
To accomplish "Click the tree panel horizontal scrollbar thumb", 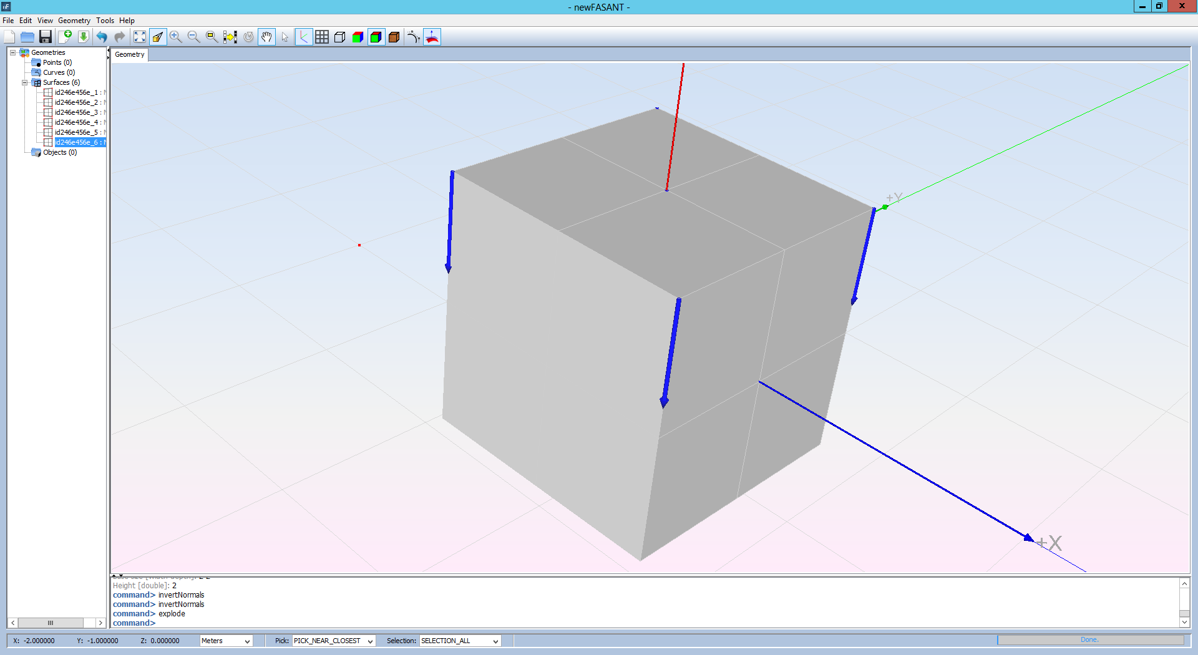I will 51,623.
